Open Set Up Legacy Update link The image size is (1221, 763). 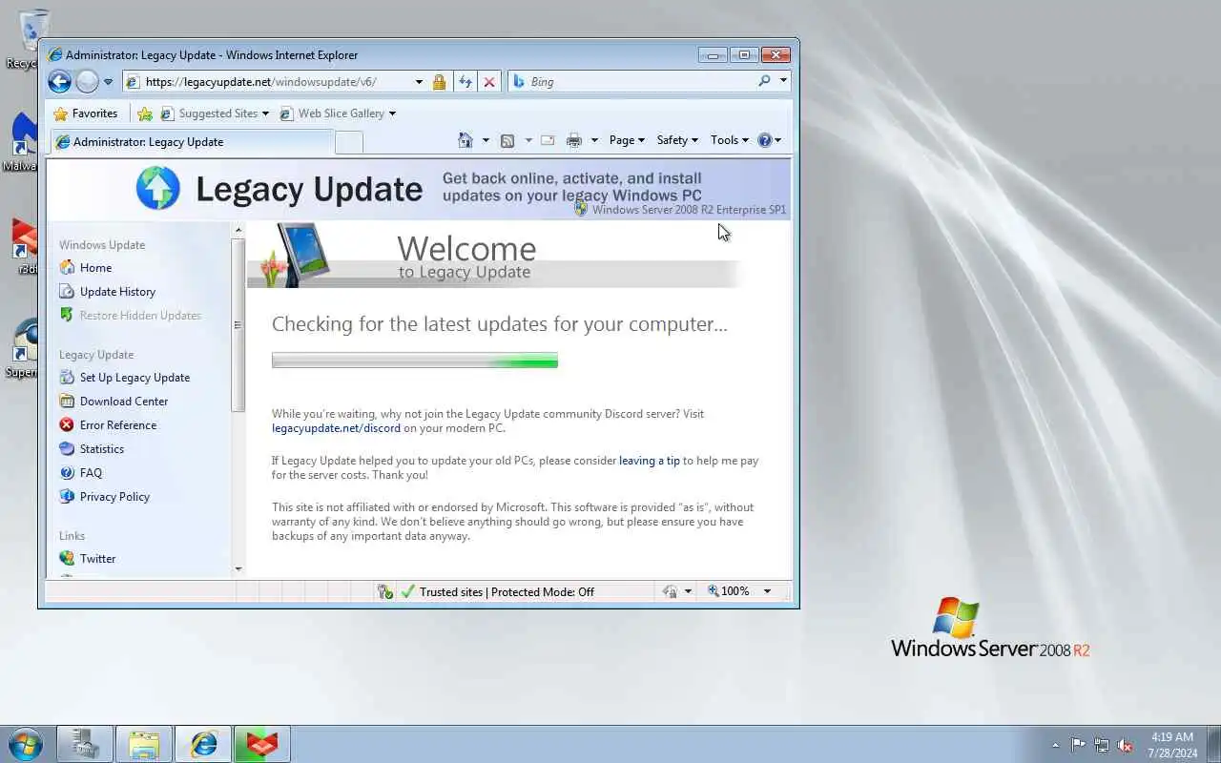click(x=135, y=378)
